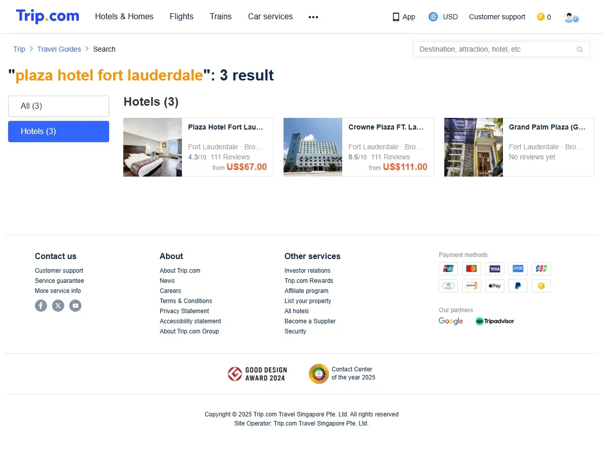Viewport: 603px width, 466px height.
Task: Click the Google partner logo
Action: click(x=451, y=321)
